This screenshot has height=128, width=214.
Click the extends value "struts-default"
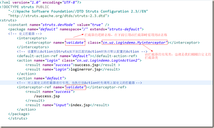[x=124, y=29]
